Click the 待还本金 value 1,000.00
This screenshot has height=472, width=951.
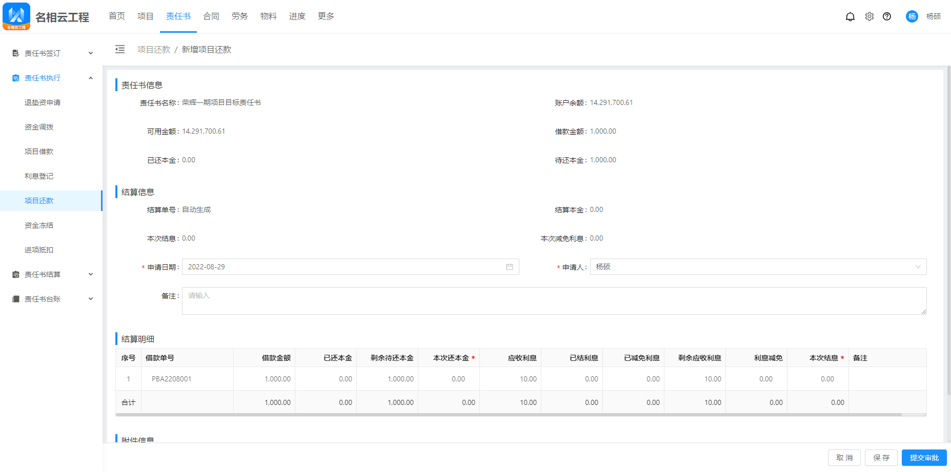[x=603, y=160]
